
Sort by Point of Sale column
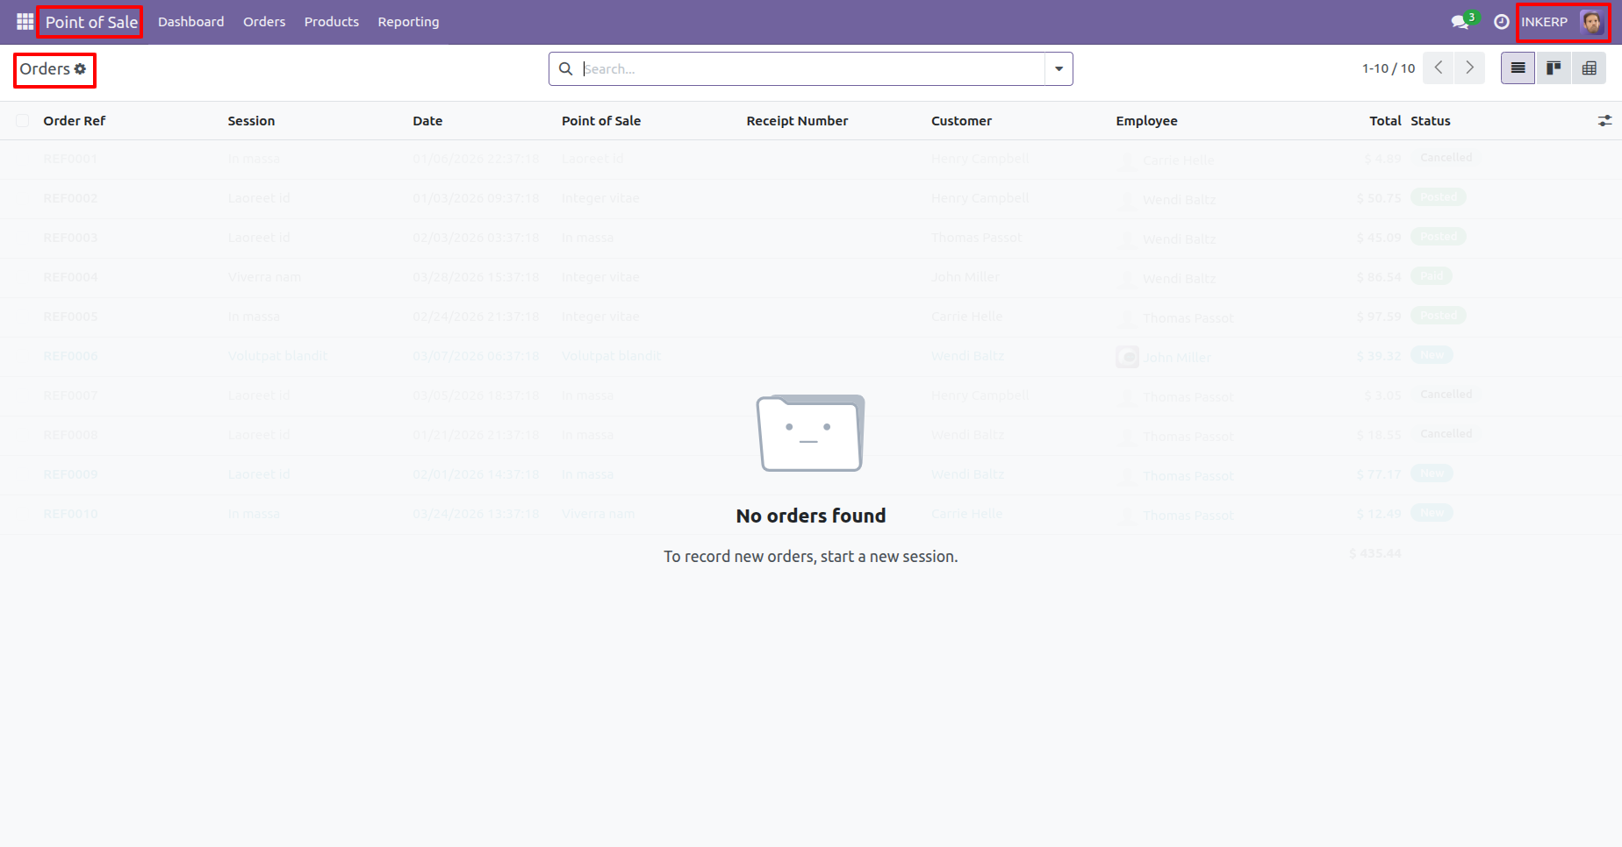(x=601, y=121)
